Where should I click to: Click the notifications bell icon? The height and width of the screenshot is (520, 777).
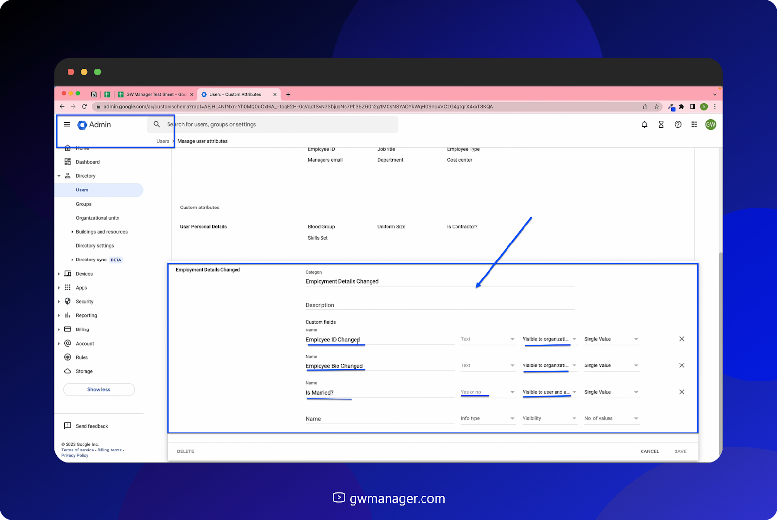(644, 124)
